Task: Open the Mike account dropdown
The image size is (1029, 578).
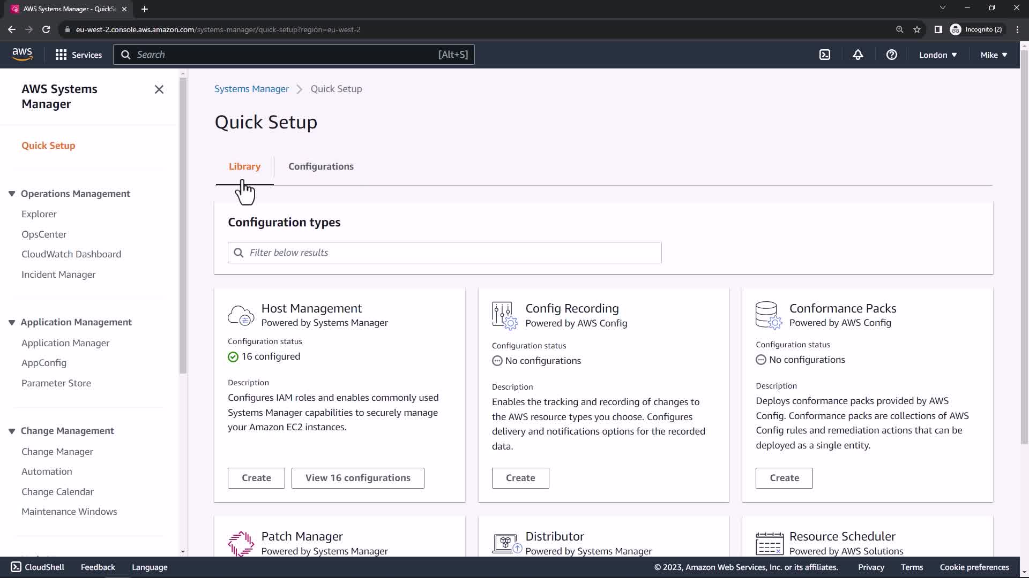Action: pos(993,55)
